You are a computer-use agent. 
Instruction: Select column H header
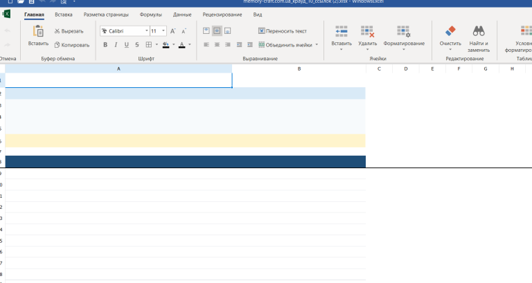pos(512,69)
